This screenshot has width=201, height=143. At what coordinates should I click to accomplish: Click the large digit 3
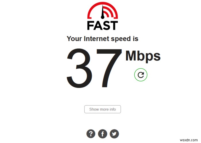[79, 68]
